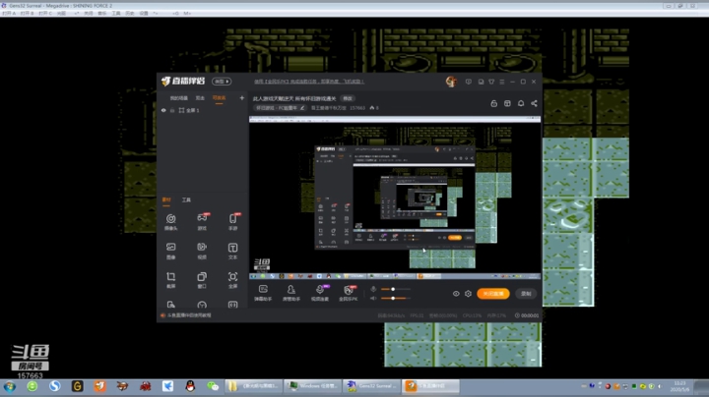Click Windows Start button on taskbar
709x397 pixels.
point(10,386)
